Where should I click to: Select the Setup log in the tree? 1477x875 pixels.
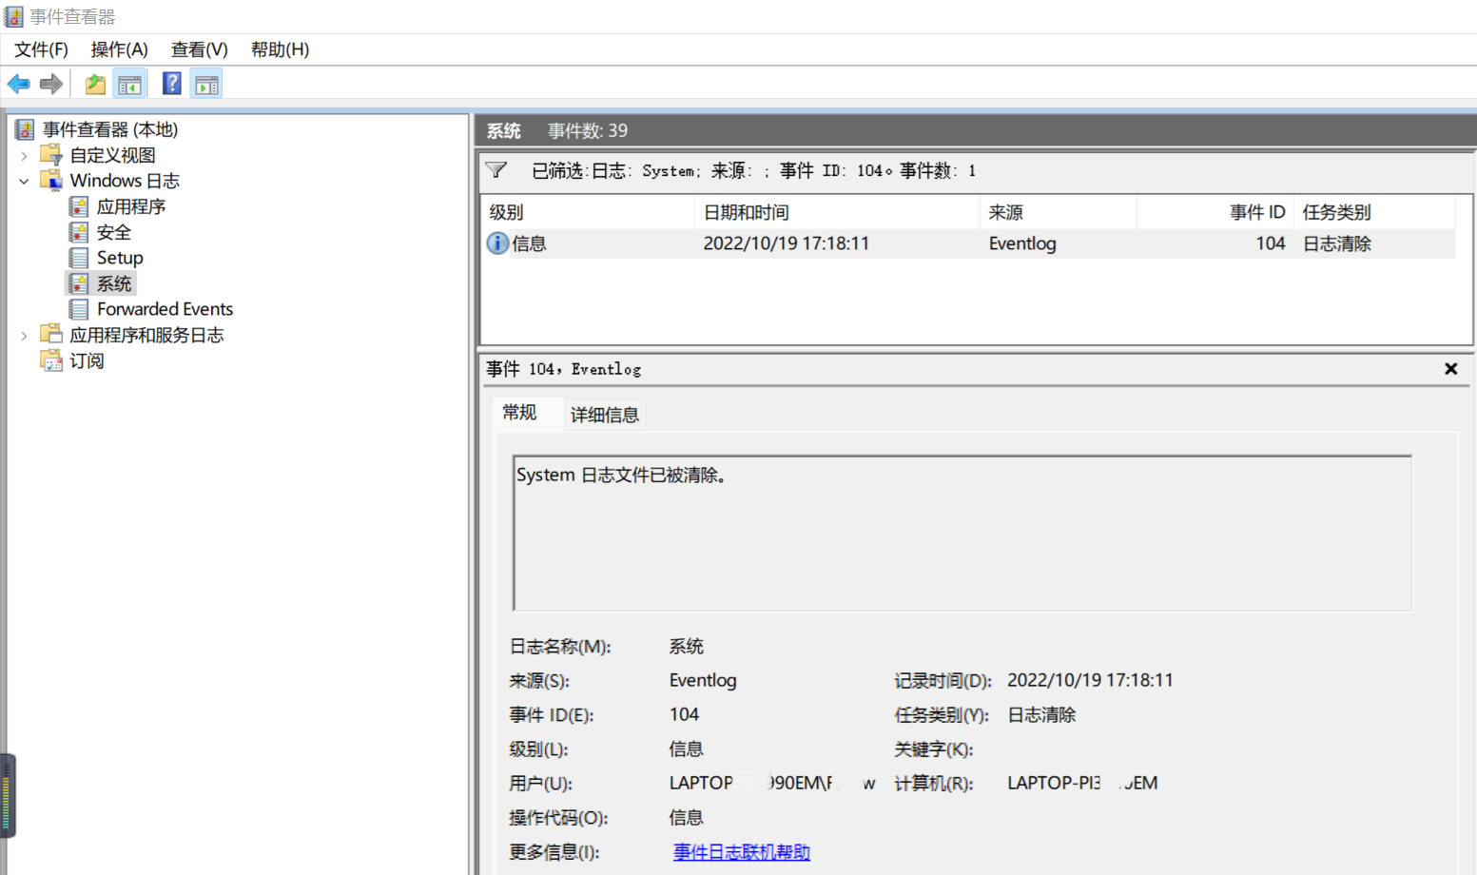click(119, 257)
